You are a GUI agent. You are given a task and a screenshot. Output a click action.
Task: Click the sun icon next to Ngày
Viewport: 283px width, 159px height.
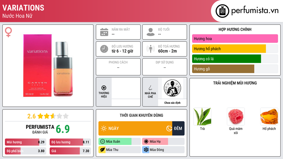tap(104, 128)
